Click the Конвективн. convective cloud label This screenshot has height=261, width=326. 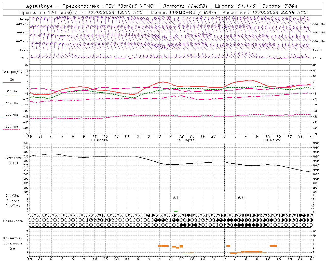pyautogui.click(x=13, y=238)
